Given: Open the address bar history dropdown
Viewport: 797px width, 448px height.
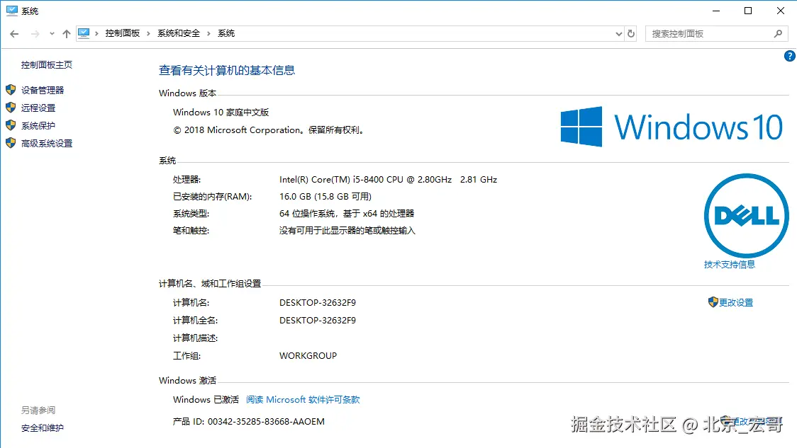Looking at the screenshot, I should [618, 34].
